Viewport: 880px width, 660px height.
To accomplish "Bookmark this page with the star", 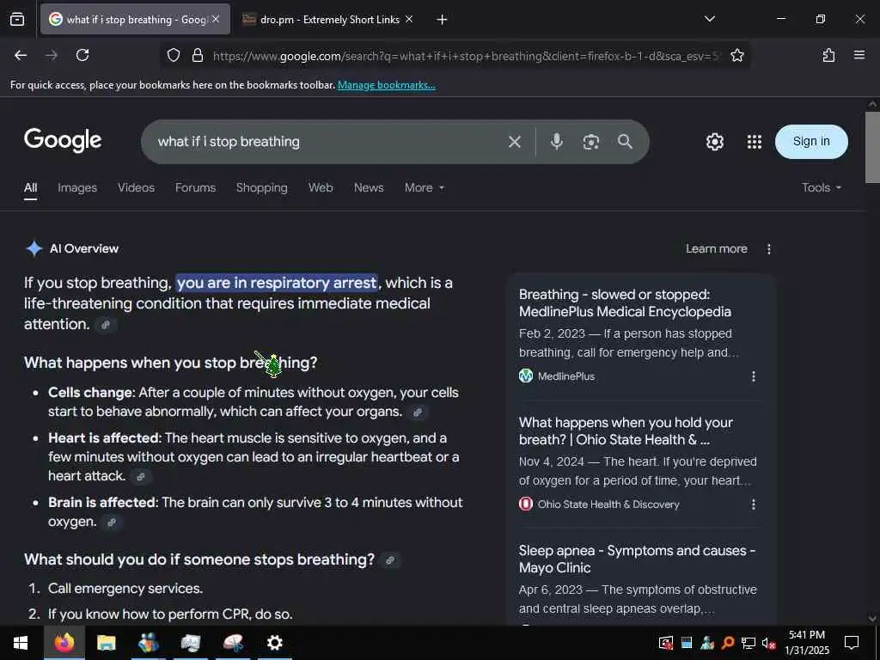I will pyautogui.click(x=736, y=55).
